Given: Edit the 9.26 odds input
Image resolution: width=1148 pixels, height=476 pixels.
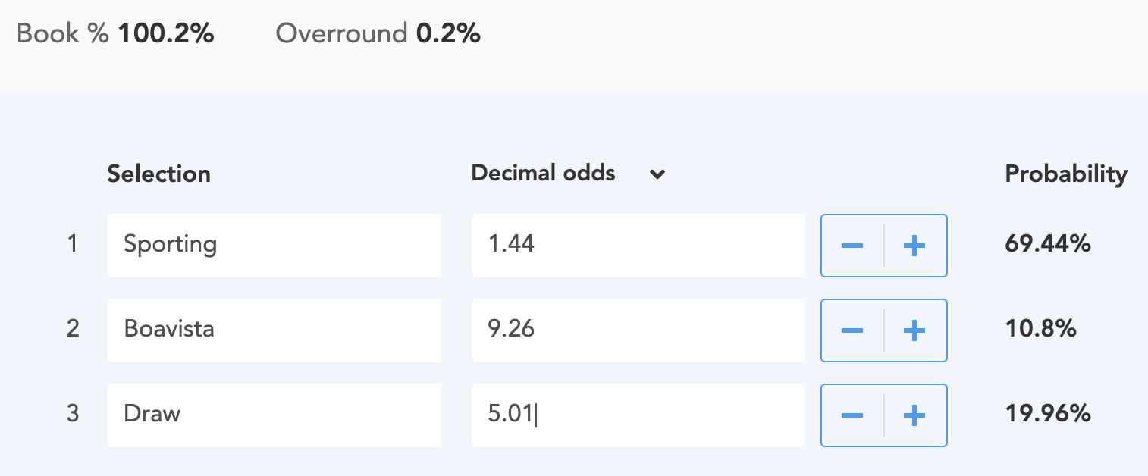Looking at the screenshot, I should click(637, 330).
